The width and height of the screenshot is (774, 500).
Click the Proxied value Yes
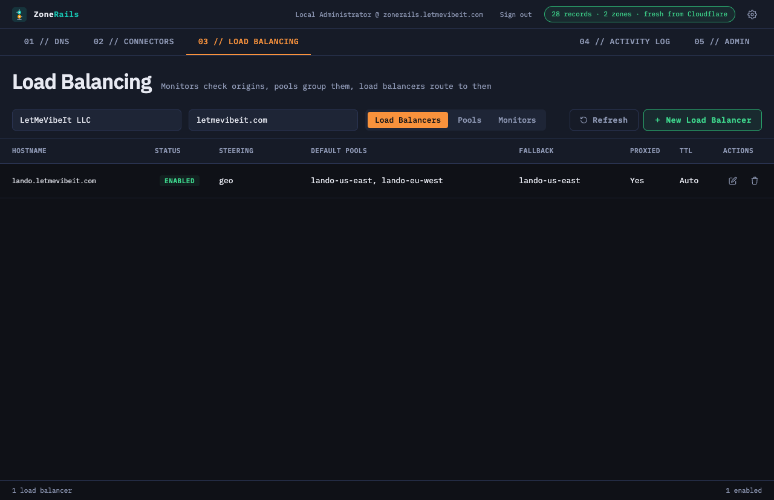637,181
